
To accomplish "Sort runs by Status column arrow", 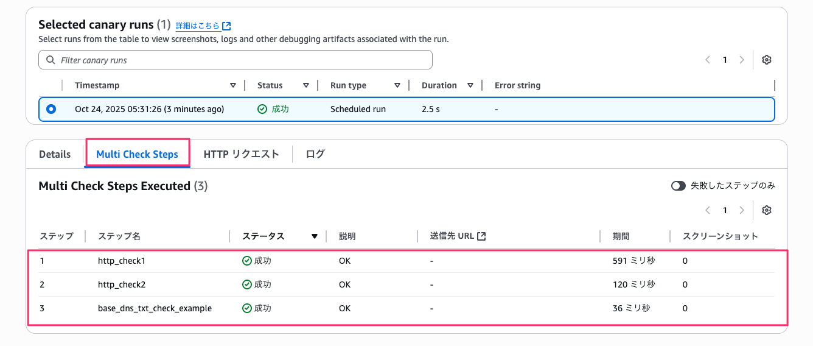I will point(306,85).
